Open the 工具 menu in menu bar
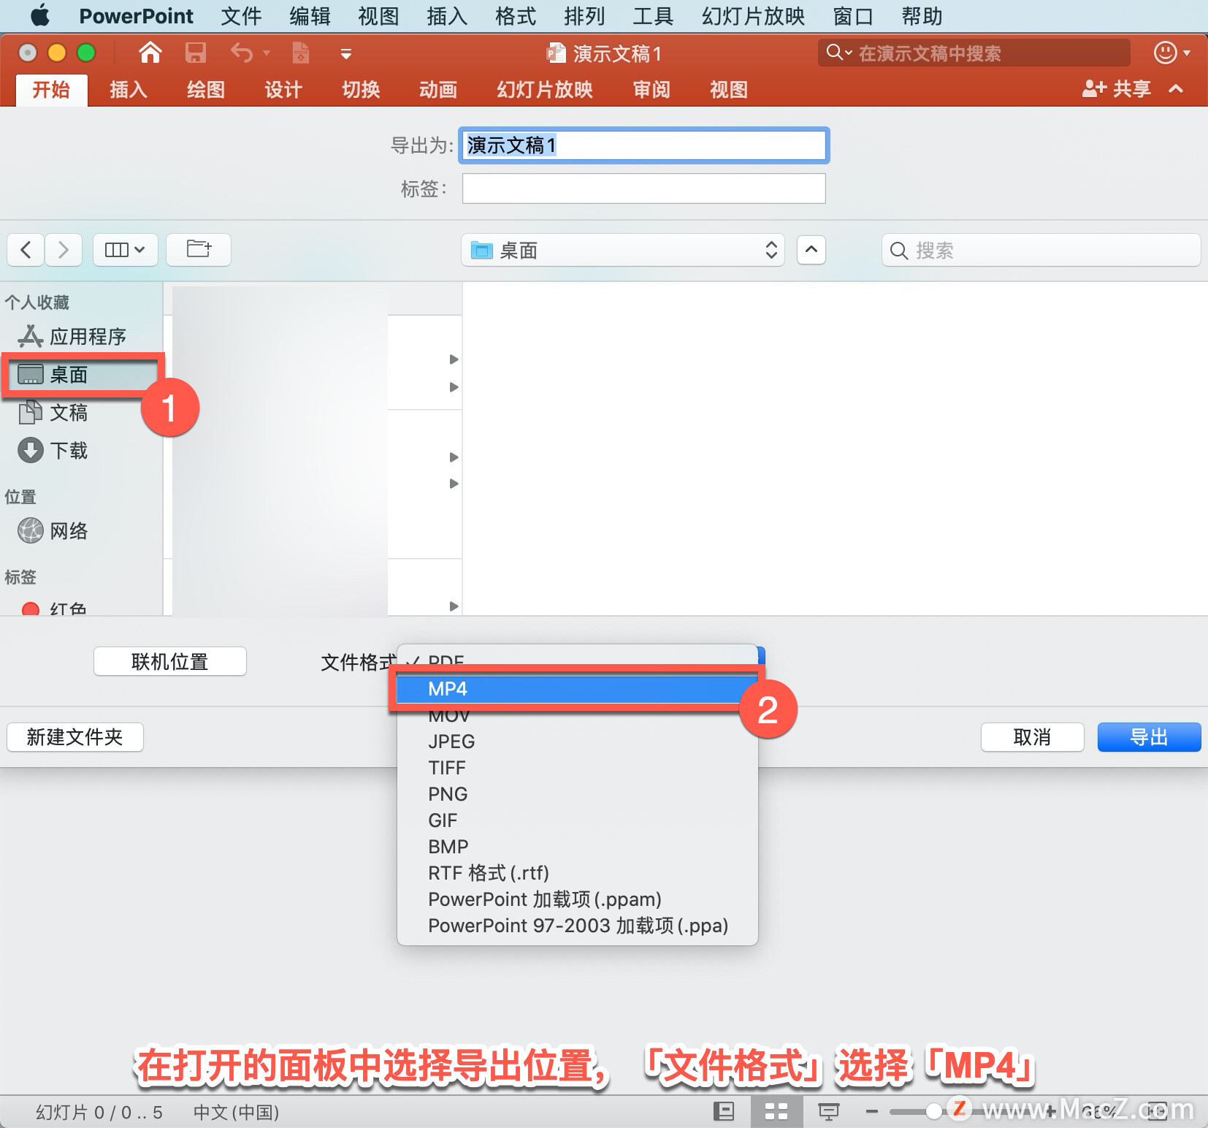 653,16
